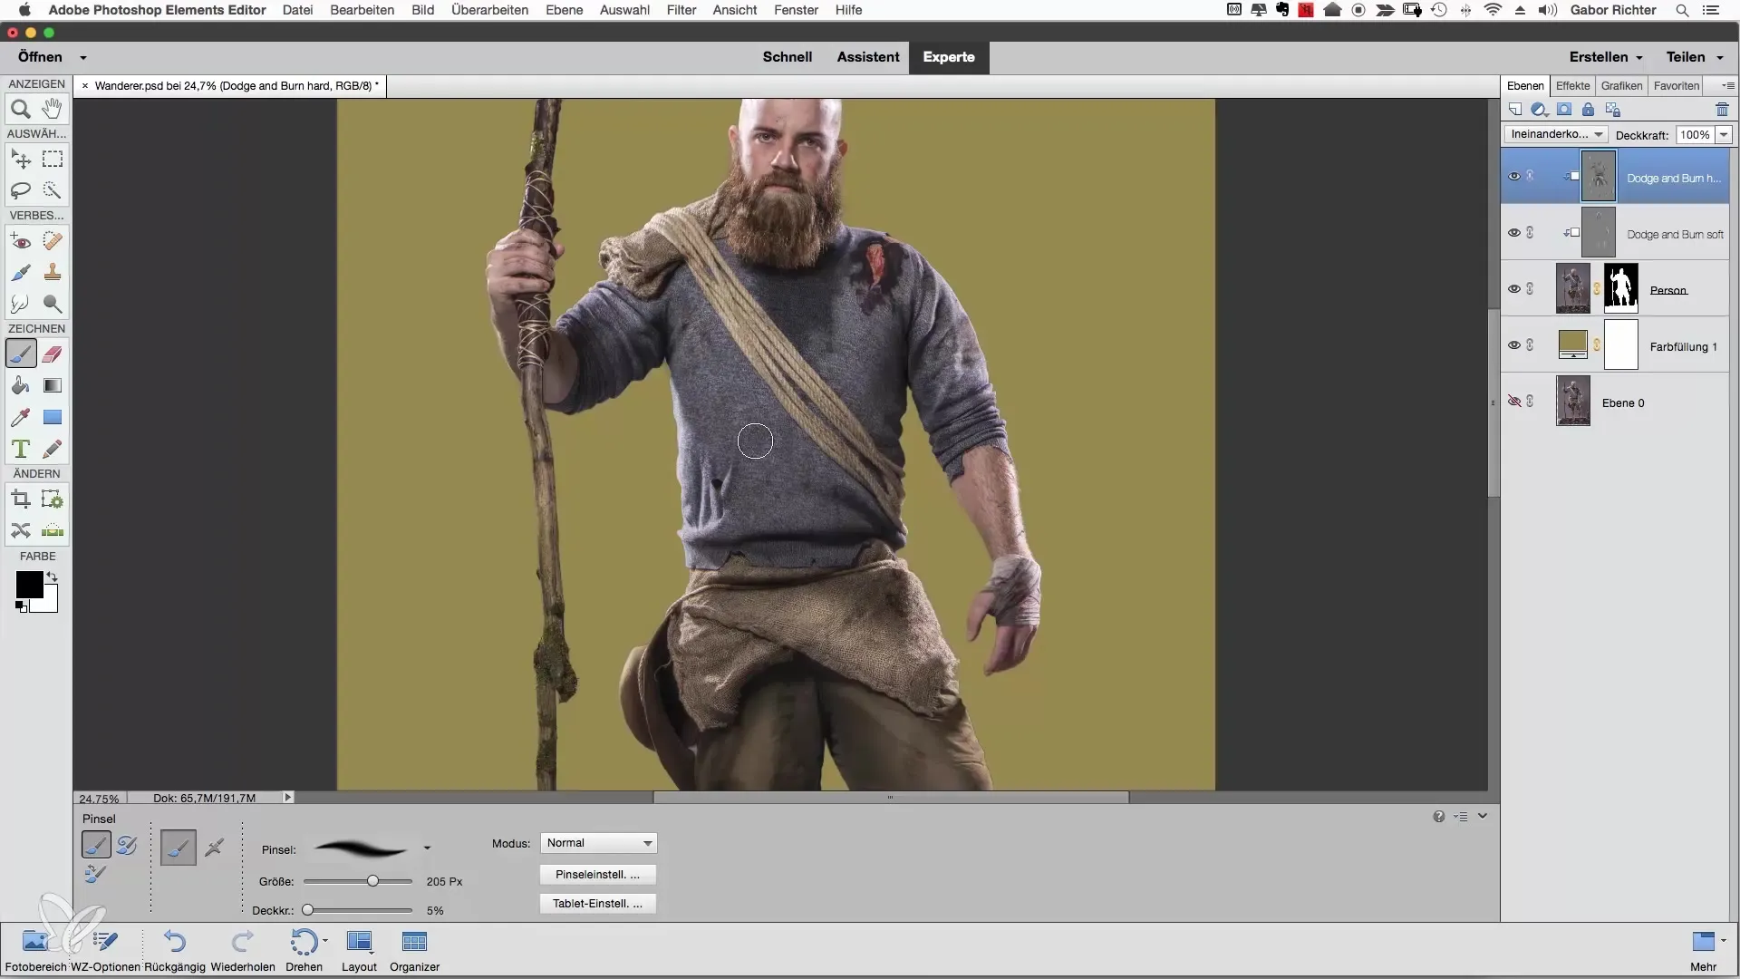Delete layer with the trash icon
1740x979 pixels.
(1722, 110)
